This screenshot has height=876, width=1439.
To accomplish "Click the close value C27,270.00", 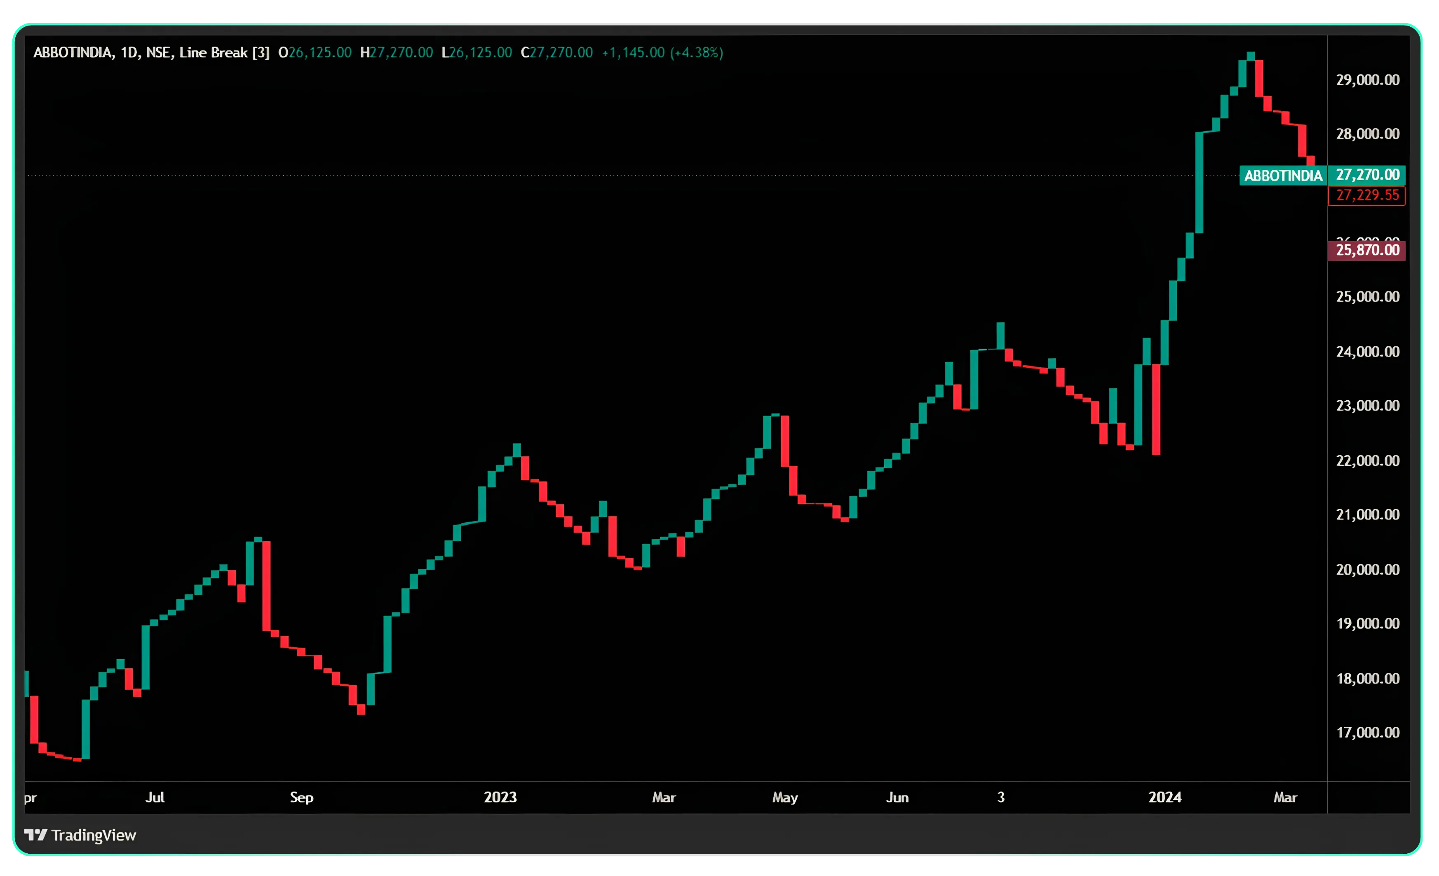I will [x=556, y=53].
